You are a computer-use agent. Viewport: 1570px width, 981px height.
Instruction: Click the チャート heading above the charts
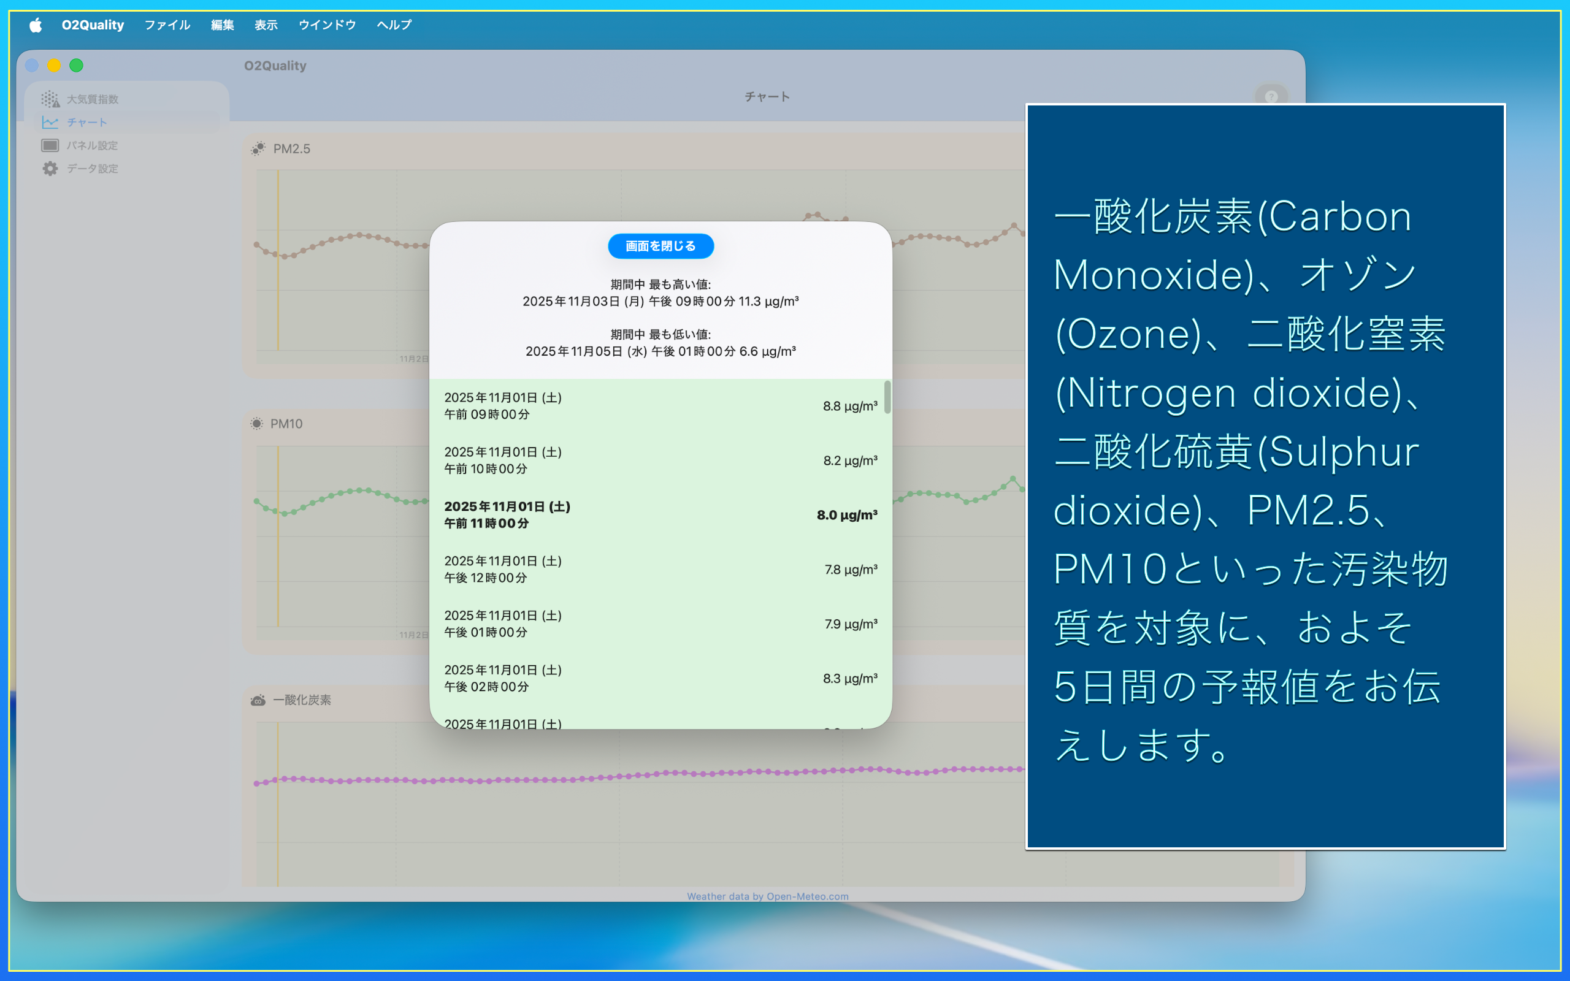(767, 97)
